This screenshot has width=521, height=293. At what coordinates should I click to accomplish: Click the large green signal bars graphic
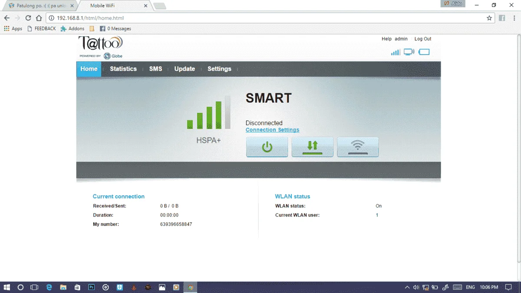click(209, 112)
